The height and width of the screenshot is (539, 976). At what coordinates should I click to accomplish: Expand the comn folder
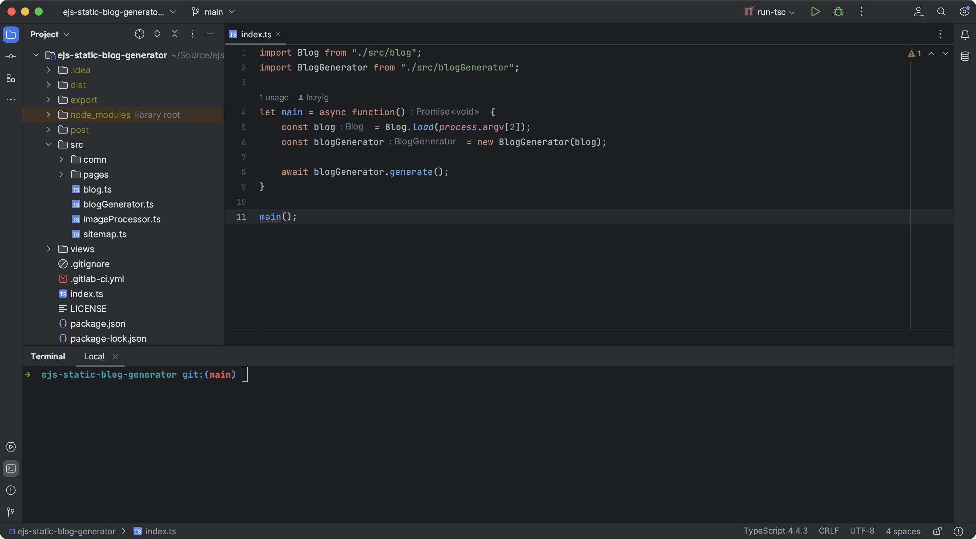61,160
